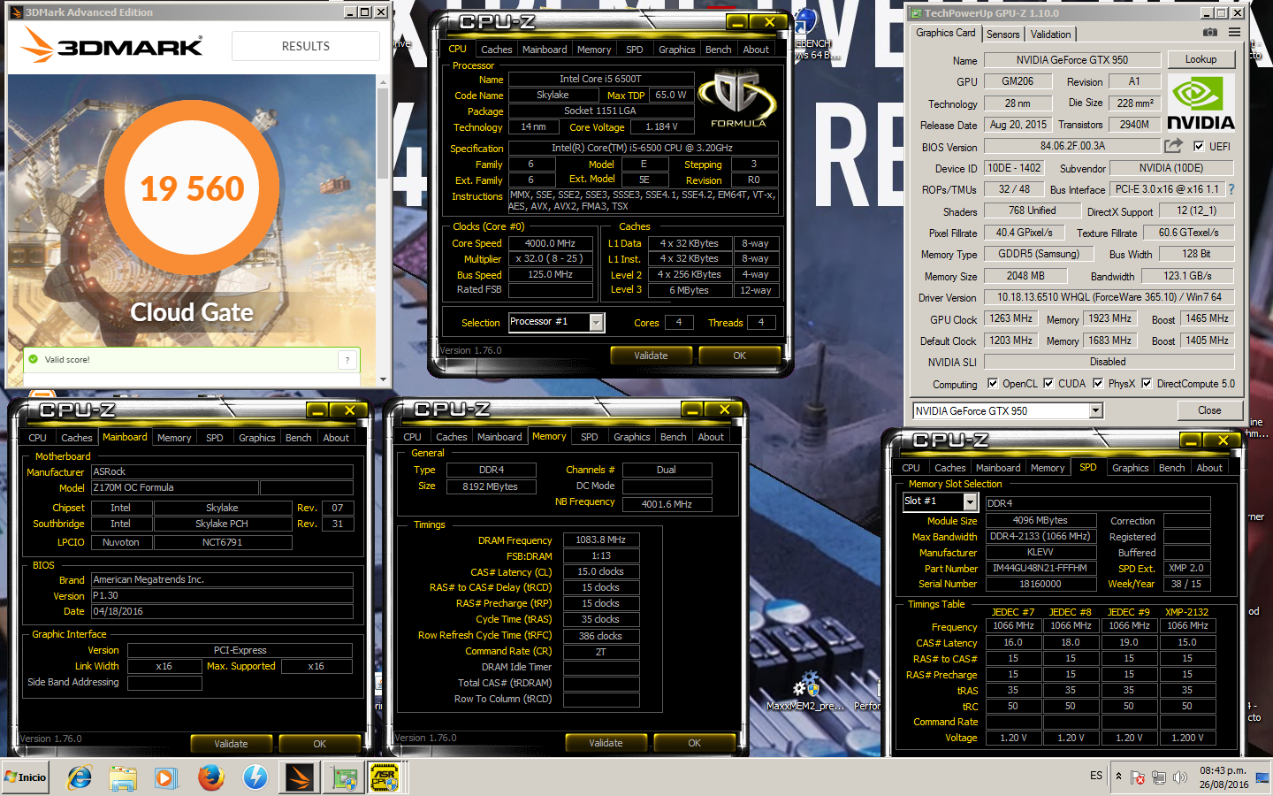Click the 4000.0 MHz core speed value
Viewport: 1273px width, 796px height.
coord(549,243)
